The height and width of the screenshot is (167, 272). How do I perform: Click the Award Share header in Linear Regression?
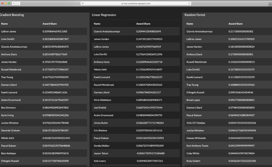tap(143, 24)
